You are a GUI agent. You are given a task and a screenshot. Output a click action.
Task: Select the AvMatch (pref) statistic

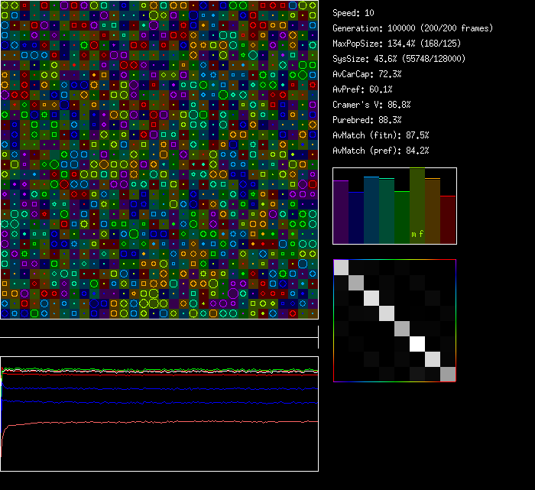pyautogui.click(x=381, y=151)
